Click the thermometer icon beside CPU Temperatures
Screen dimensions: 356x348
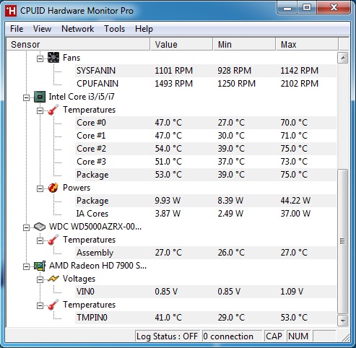(53, 110)
